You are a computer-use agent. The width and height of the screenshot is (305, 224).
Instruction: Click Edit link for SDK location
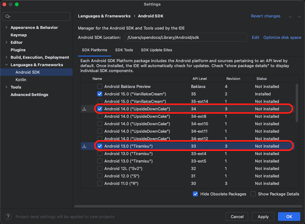coord(255,37)
